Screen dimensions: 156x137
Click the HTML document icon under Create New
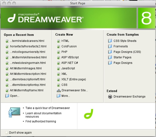59,41
